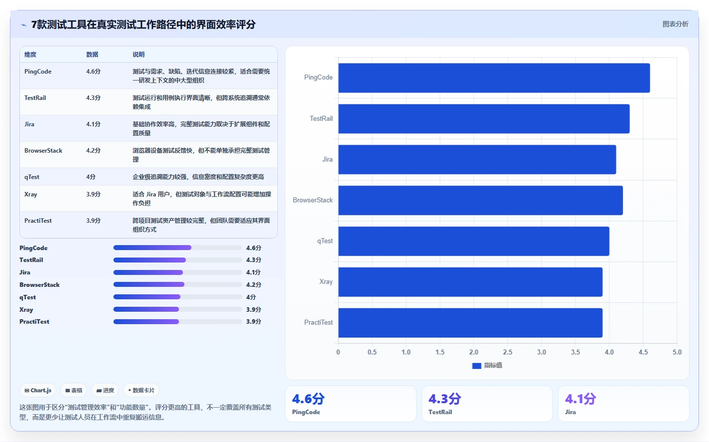The height and width of the screenshot is (442, 709).
Task: Click the 4.6分 value in the table
Action: click(x=93, y=72)
